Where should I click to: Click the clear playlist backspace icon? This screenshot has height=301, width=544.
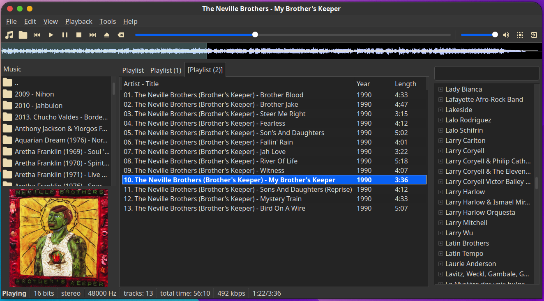121,35
